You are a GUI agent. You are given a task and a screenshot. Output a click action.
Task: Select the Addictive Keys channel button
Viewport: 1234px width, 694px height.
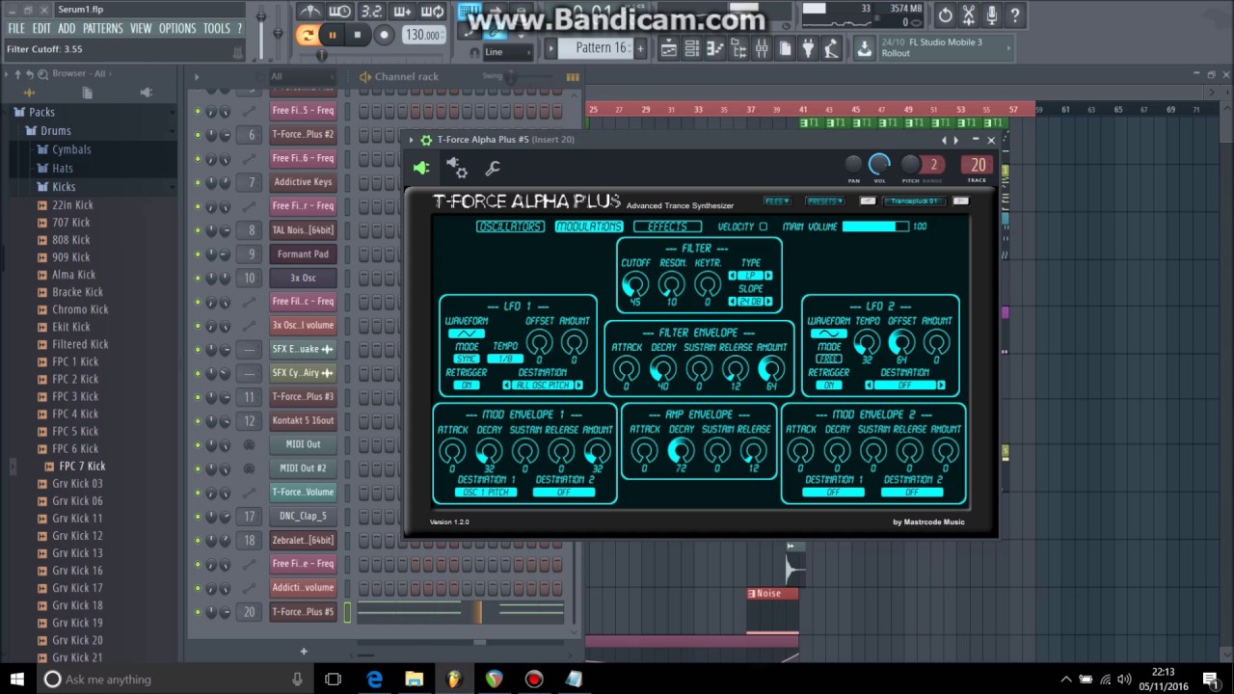click(x=303, y=182)
